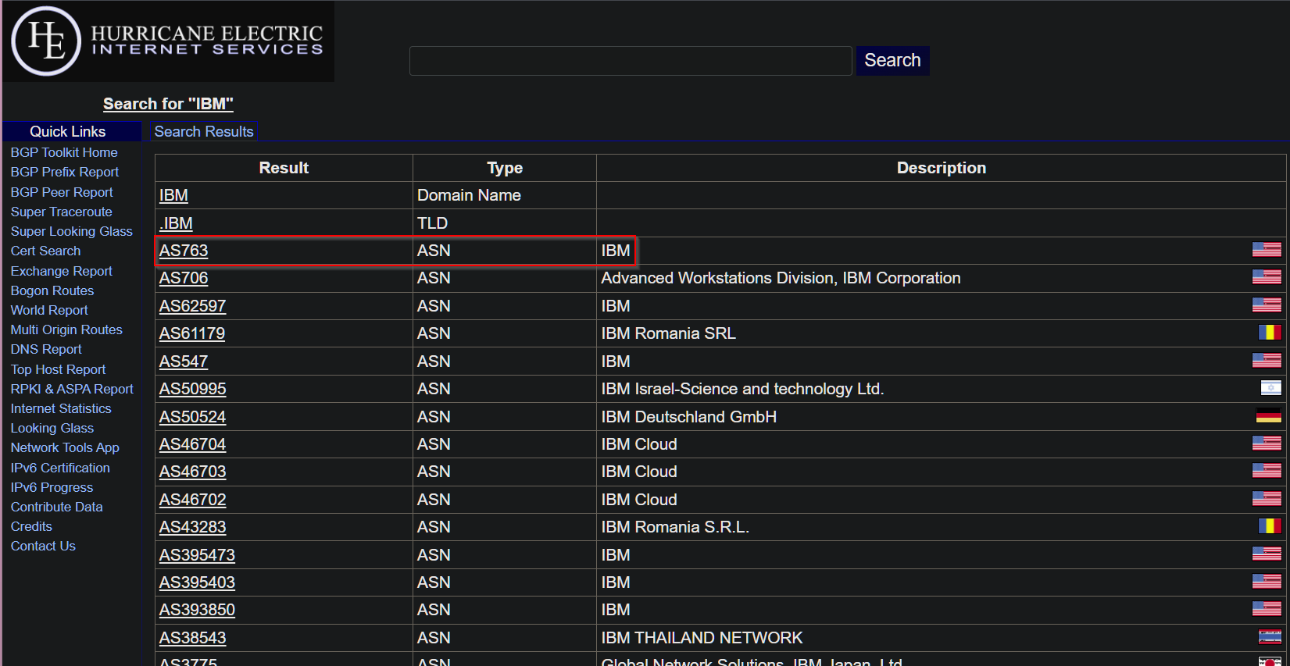Viewport: 1290px width, 666px height.
Task: Open the DNS Report link
Action: [x=46, y=349]
